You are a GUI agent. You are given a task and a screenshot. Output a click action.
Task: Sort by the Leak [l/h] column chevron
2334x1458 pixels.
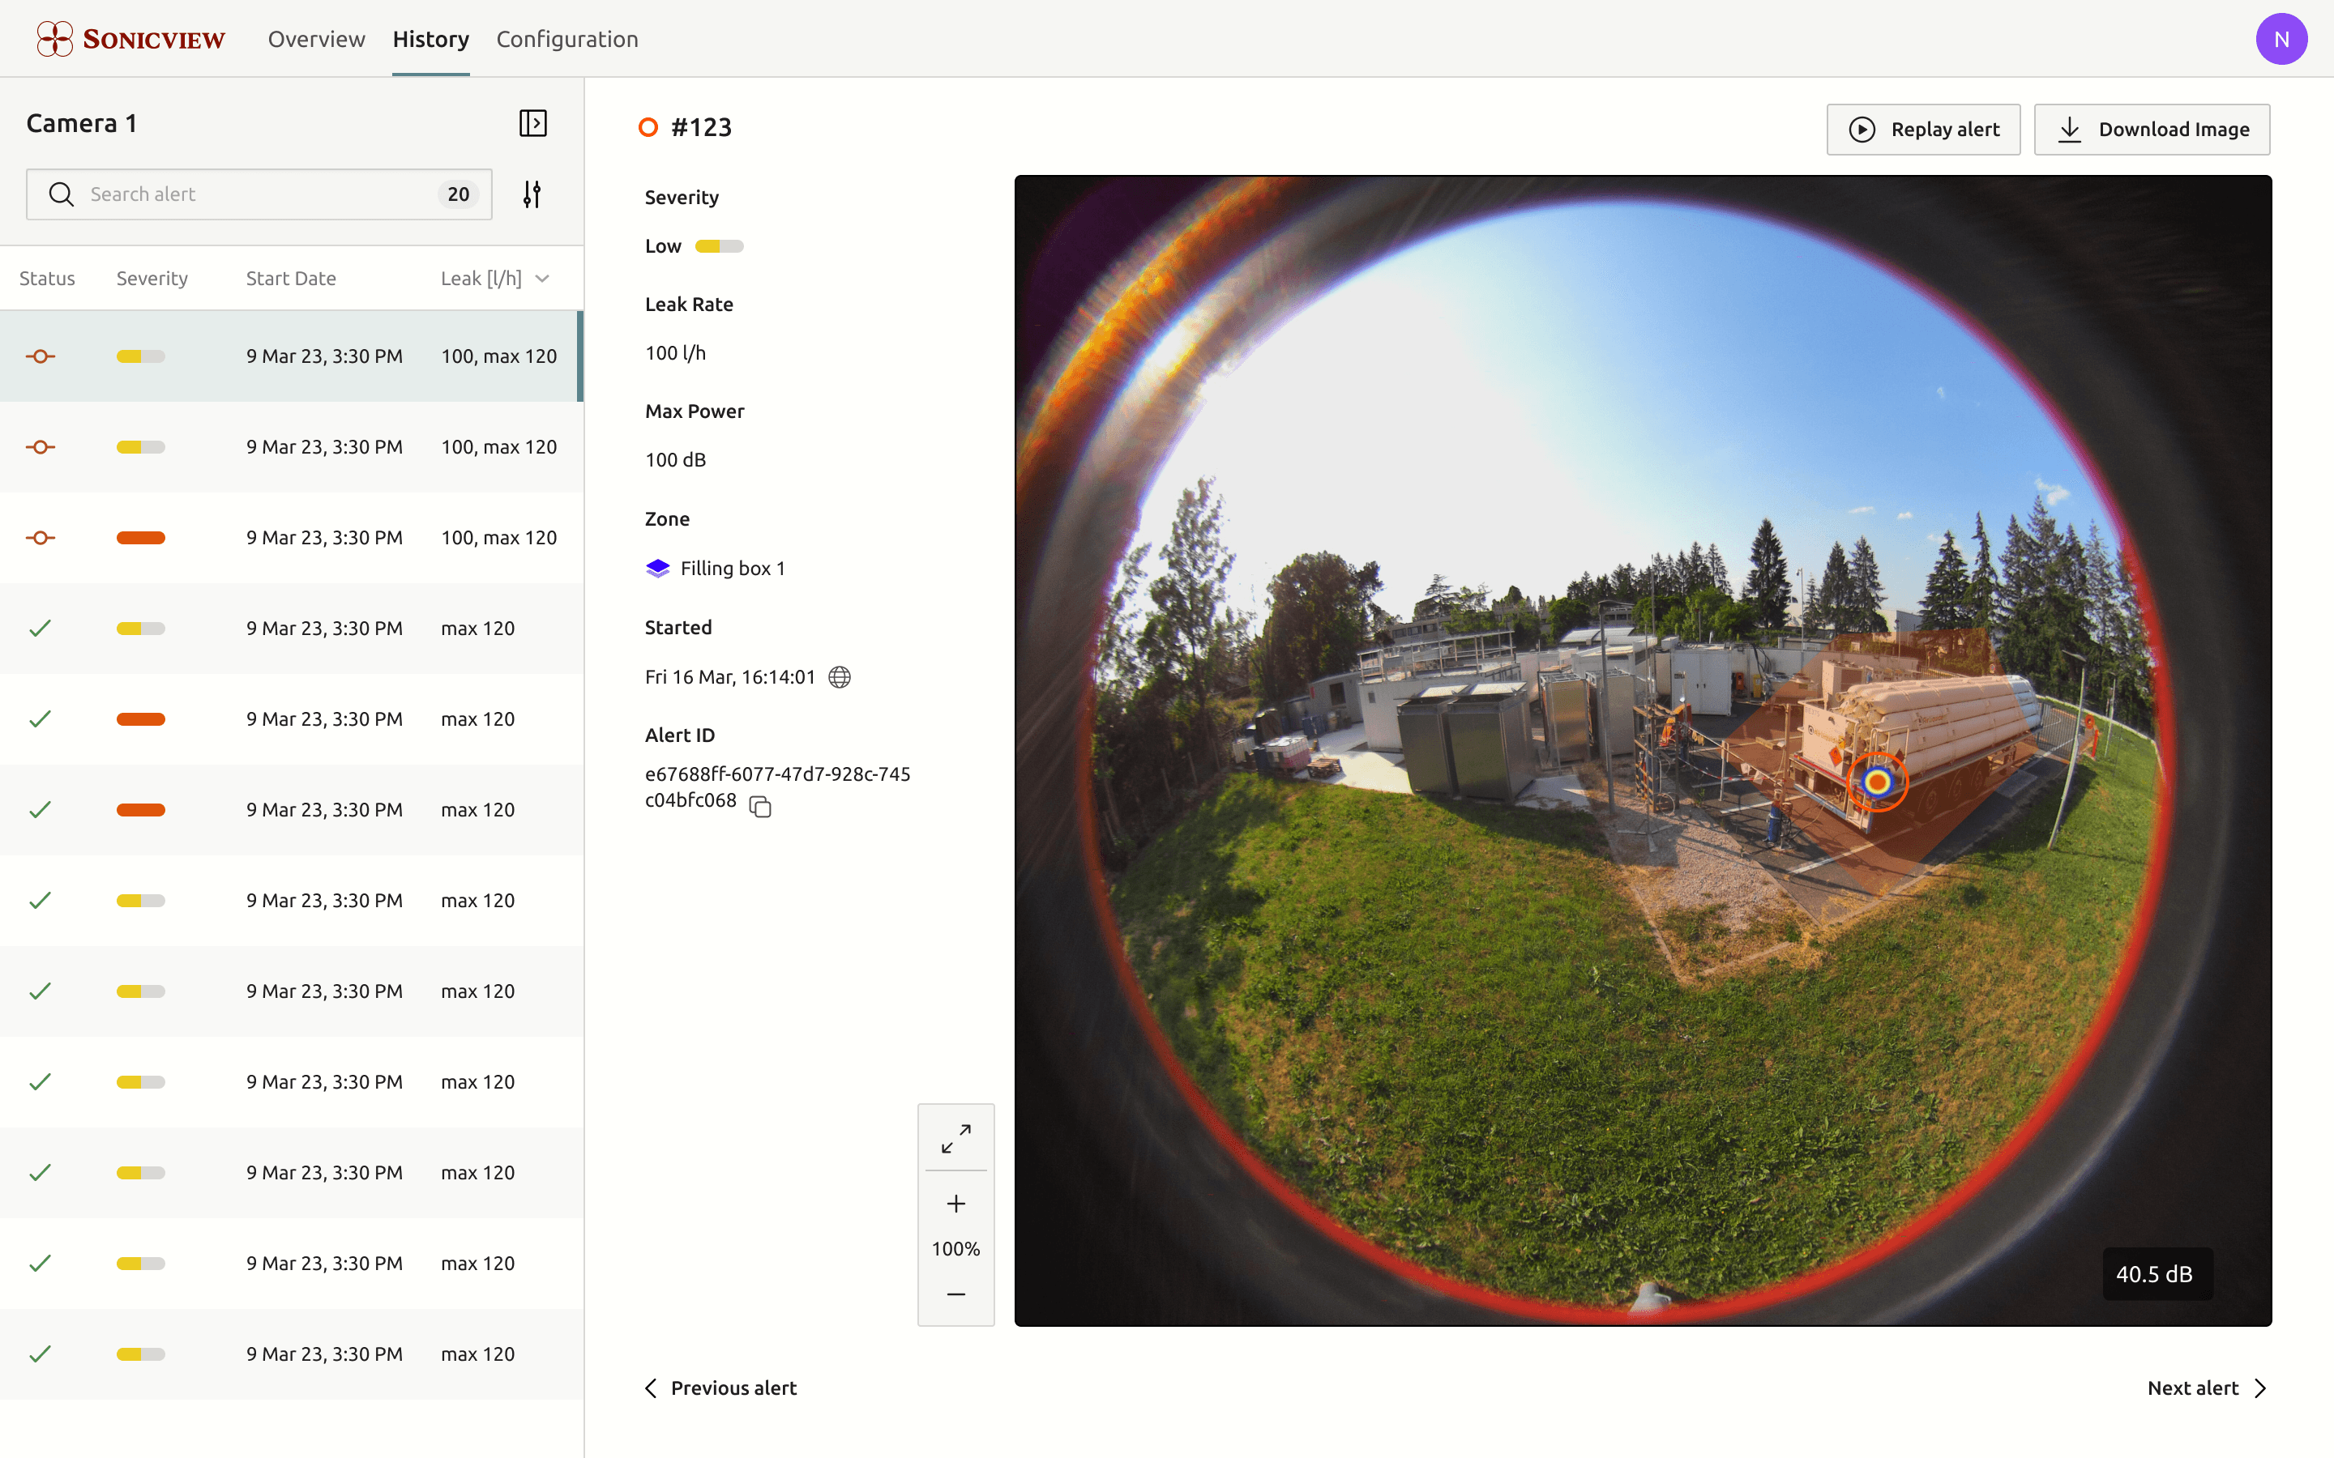tap(542, 279)
